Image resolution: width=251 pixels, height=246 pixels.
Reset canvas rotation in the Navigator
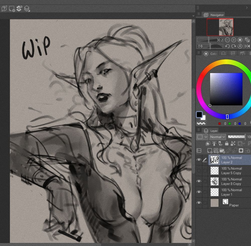240,46
